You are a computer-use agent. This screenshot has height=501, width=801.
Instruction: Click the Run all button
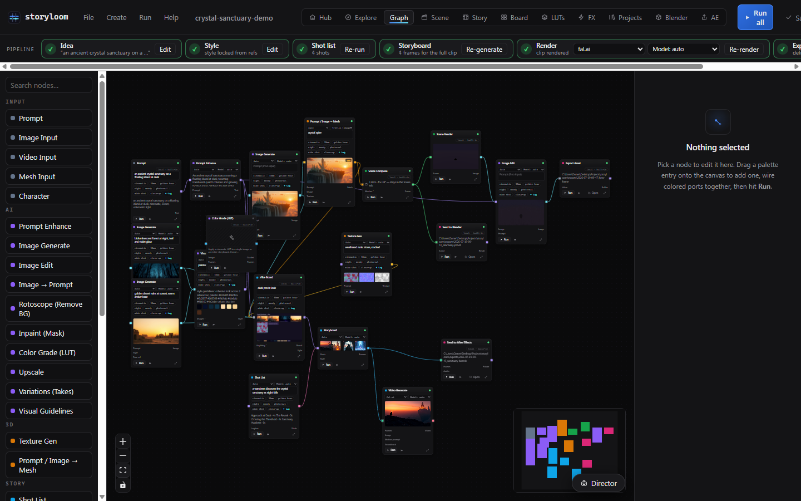755,17
